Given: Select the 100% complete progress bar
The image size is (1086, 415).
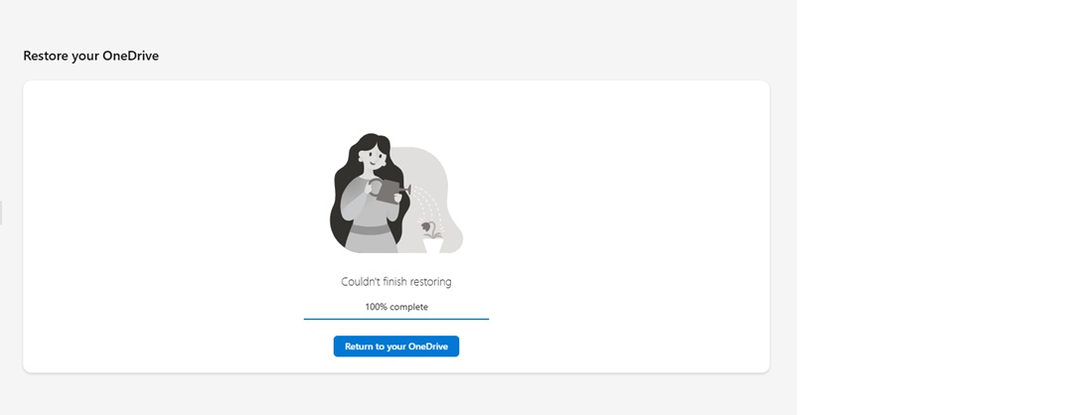Looking at the screenshot, I should 396,319.
